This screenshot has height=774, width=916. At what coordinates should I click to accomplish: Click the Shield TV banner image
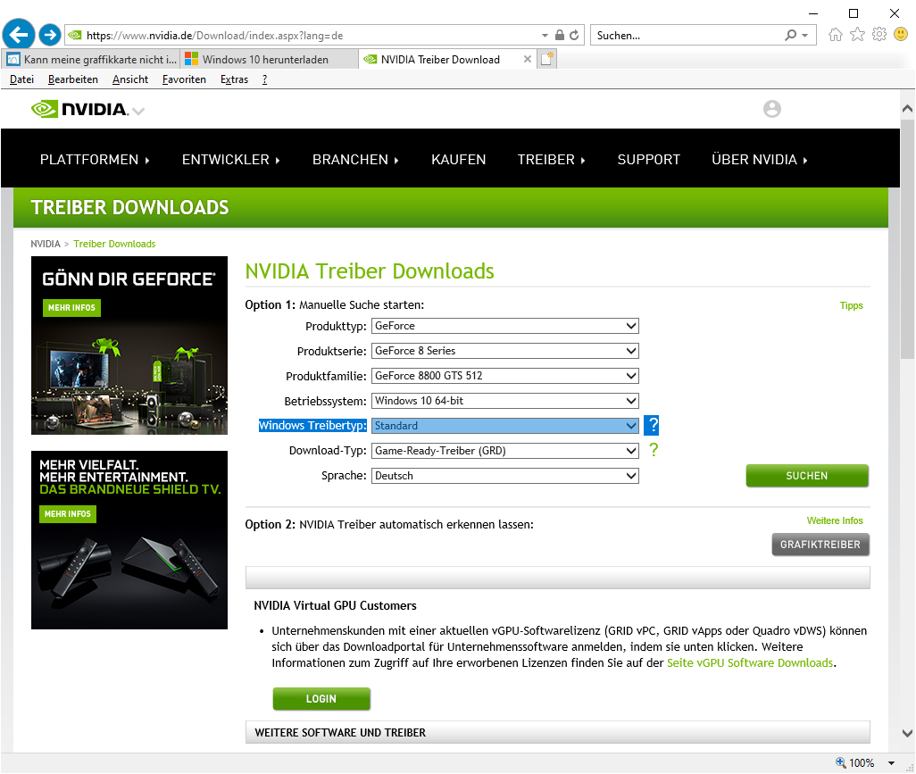tap(129, 540)
